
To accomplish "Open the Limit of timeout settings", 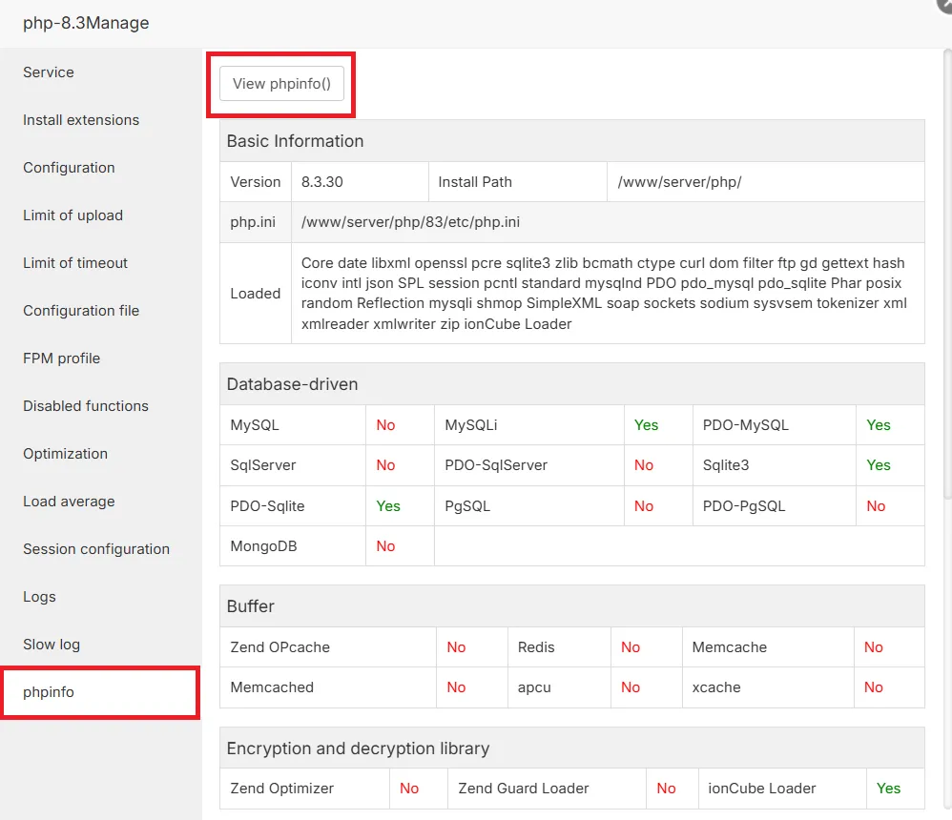I will tap(74, 263).
